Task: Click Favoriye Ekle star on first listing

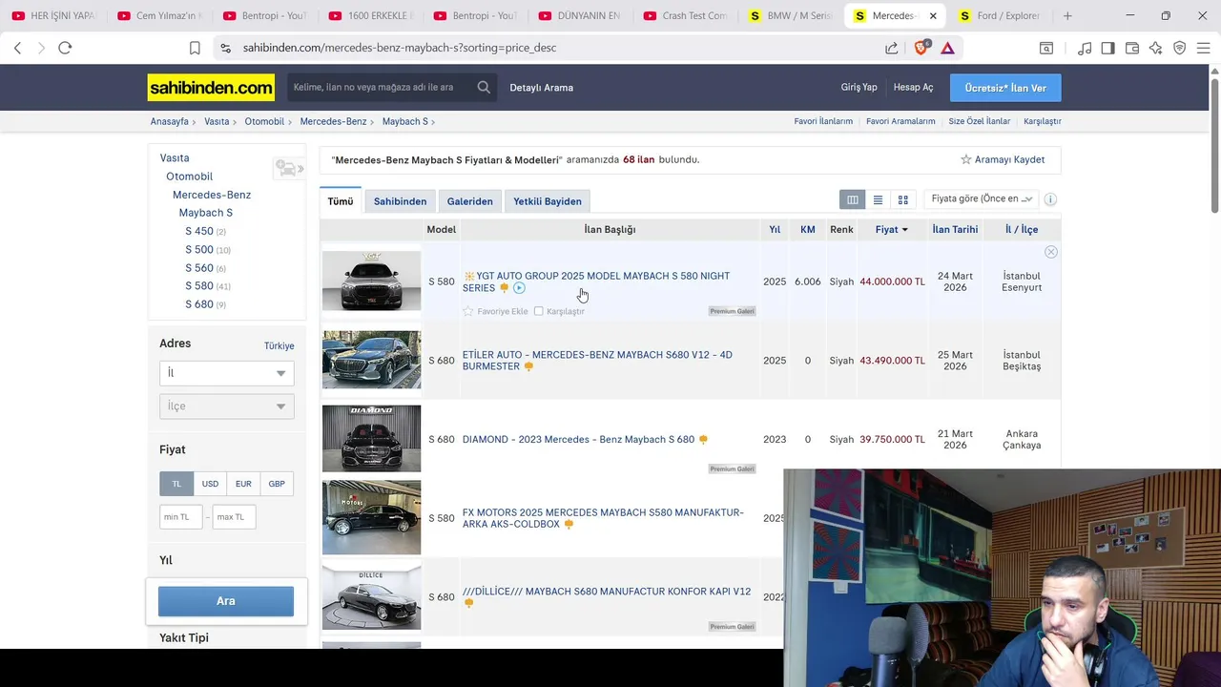Action: click(x=467, y=311)
